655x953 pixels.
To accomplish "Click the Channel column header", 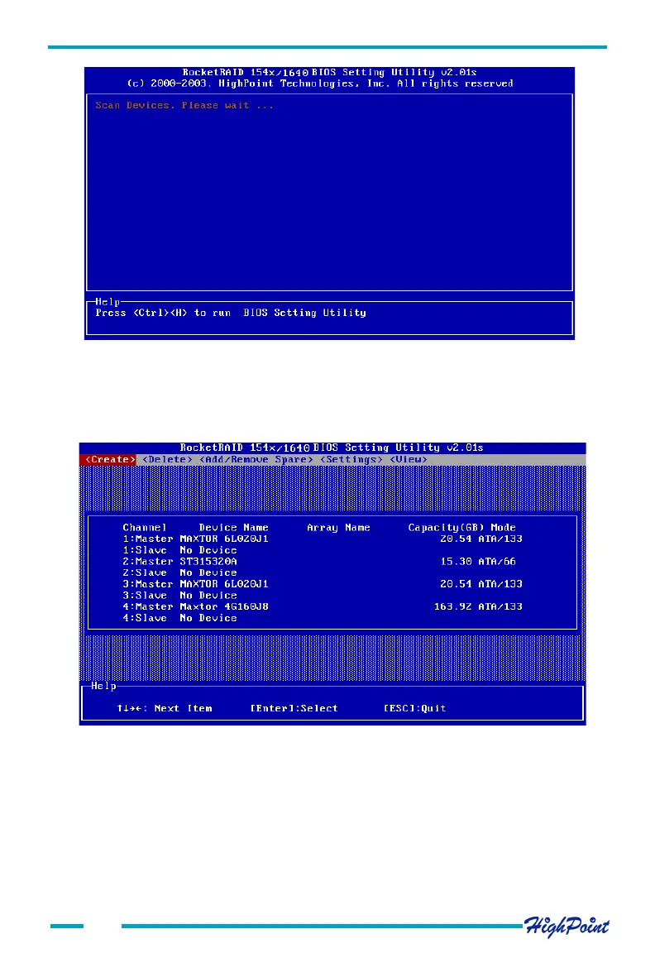I will pyautogui.click(x=145, y=528).
